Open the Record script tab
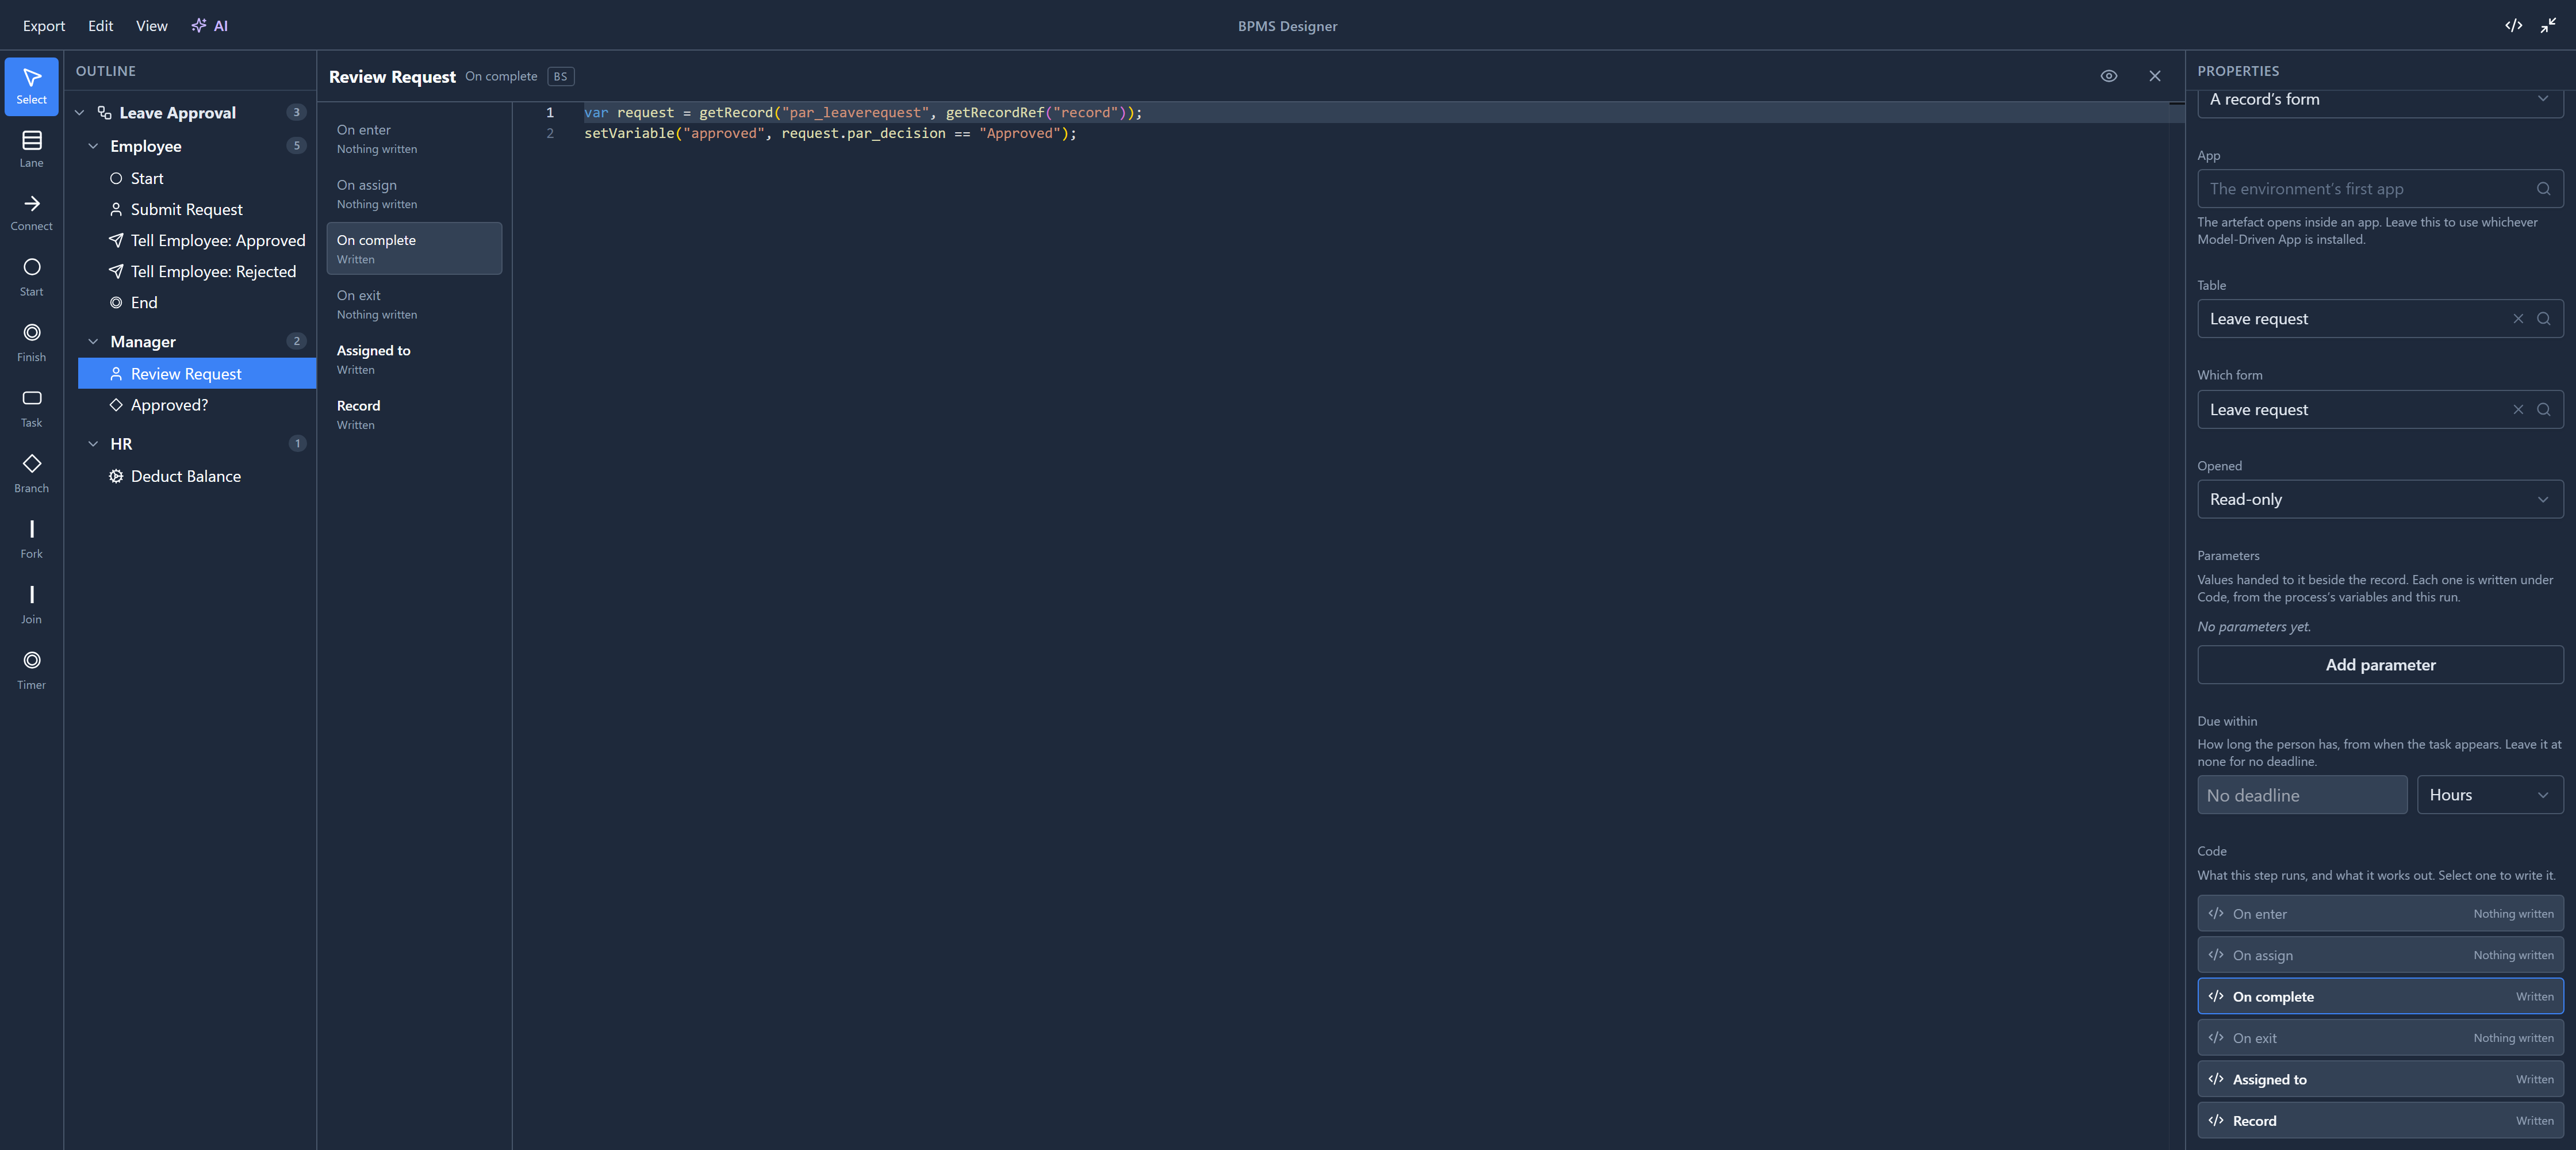Viewport: 2576px width, 1150px height. point(414,414)
